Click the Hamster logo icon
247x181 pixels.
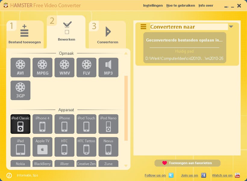[x=6, y=5]
